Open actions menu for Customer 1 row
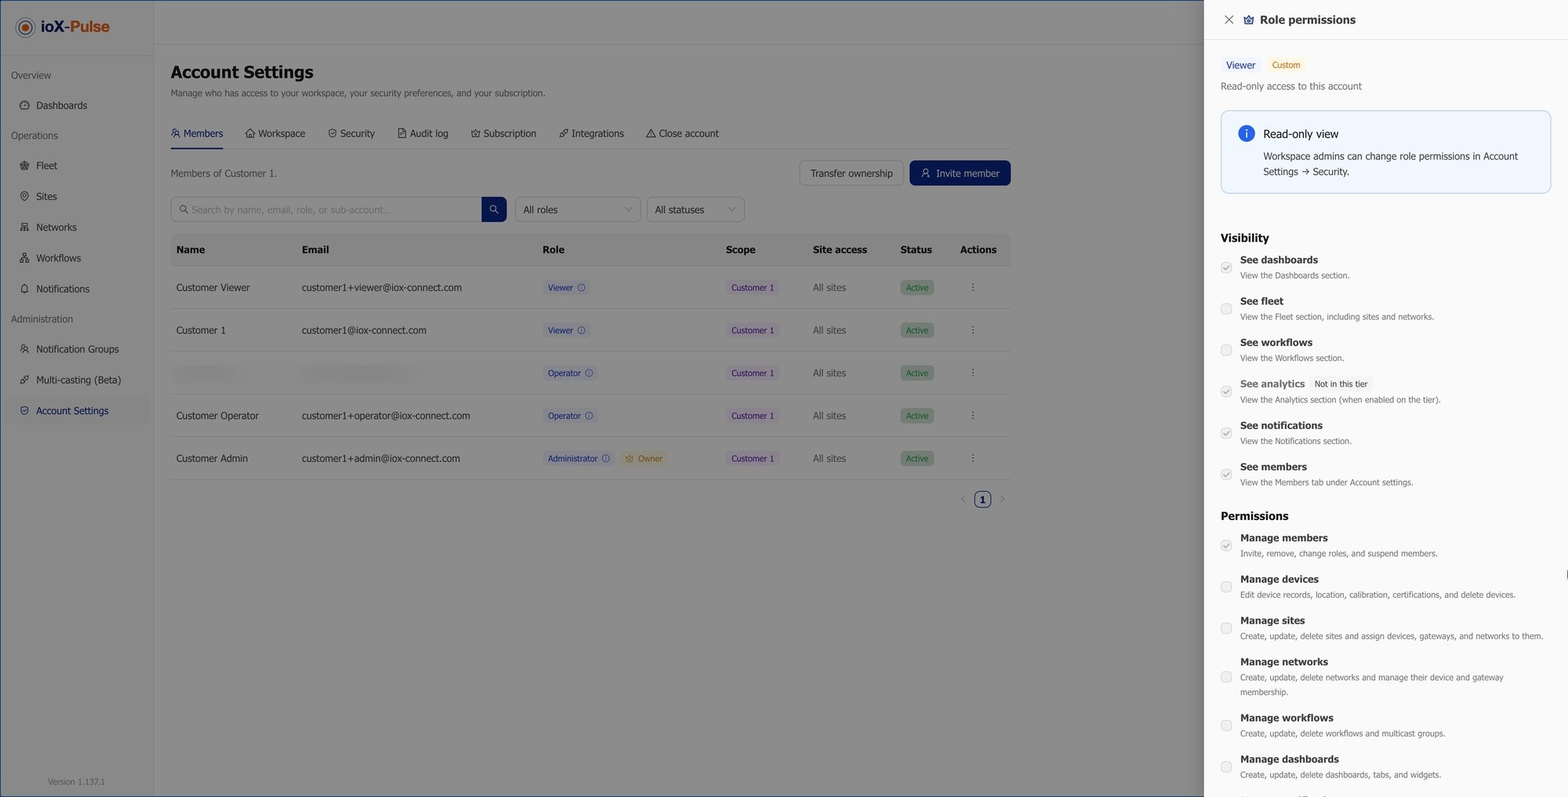Viewport: 1568px width, 797px height. click(x=973, y=330)
